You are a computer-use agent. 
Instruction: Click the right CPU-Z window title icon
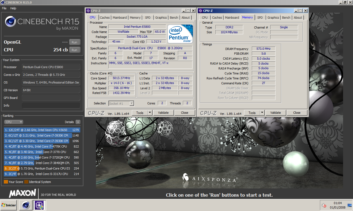point(200,11)
